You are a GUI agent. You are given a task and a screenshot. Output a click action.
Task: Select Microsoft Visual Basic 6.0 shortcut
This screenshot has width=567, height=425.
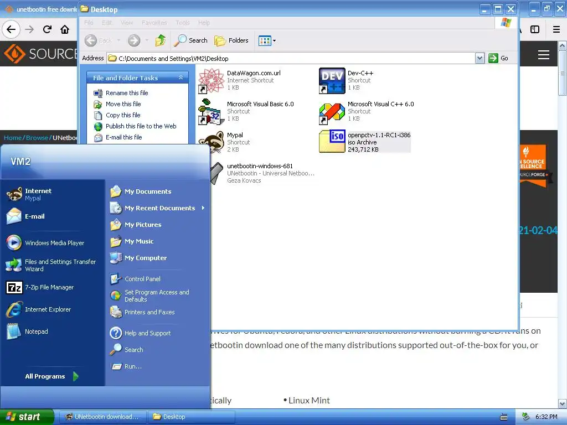point(211,111)
